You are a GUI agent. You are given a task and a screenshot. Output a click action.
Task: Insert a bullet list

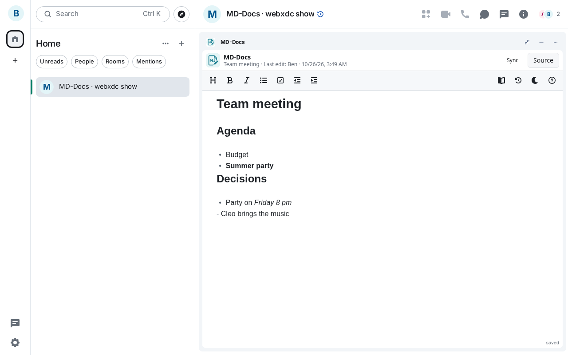pyautogui.click(x=264, y=80)
